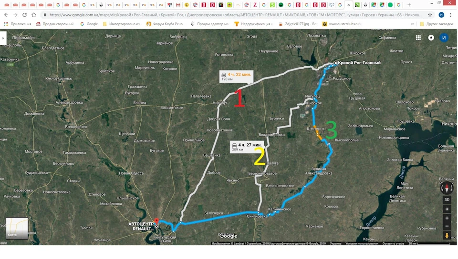The width and height of the screenshot is (458, 259).
Task: Open Оставить отзыв link in footer
Action: pyautogui.click(x=393, y=243)
